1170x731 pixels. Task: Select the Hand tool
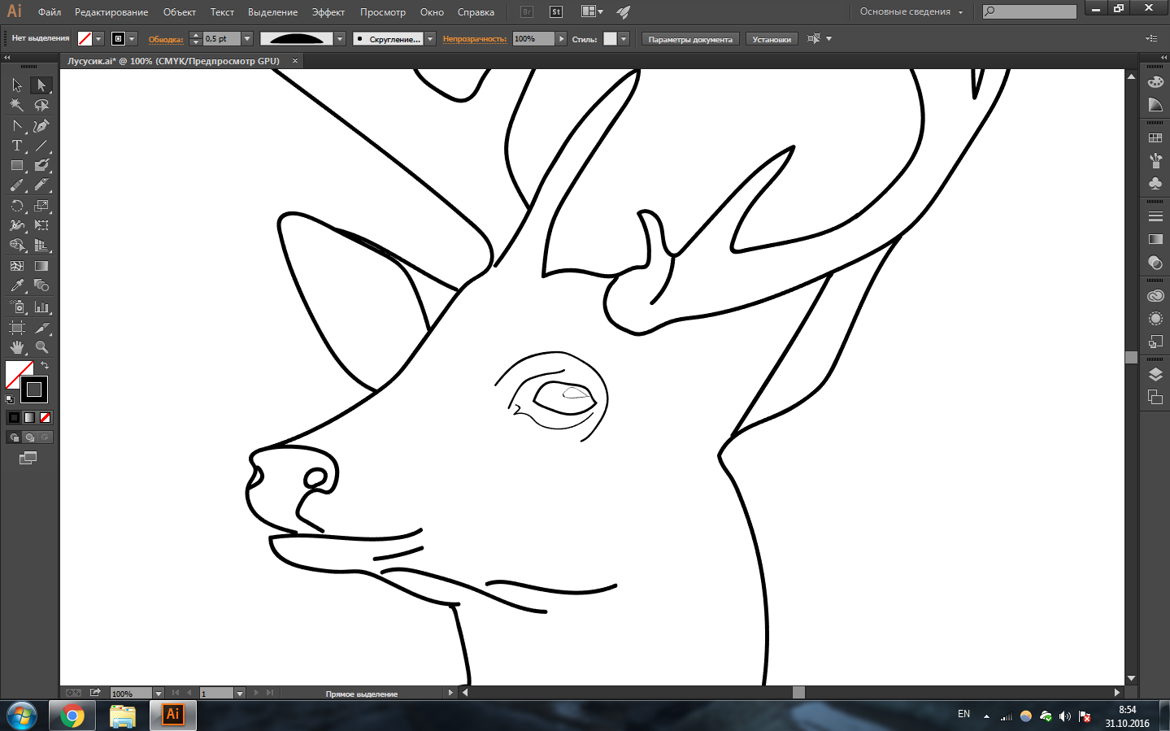pos(16,347)
